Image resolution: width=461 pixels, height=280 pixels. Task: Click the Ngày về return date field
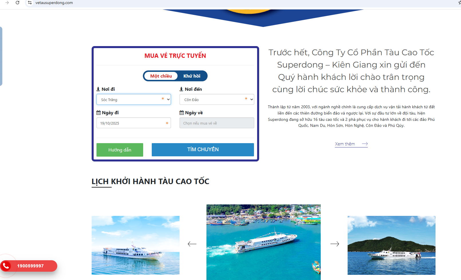coord(217,123)
